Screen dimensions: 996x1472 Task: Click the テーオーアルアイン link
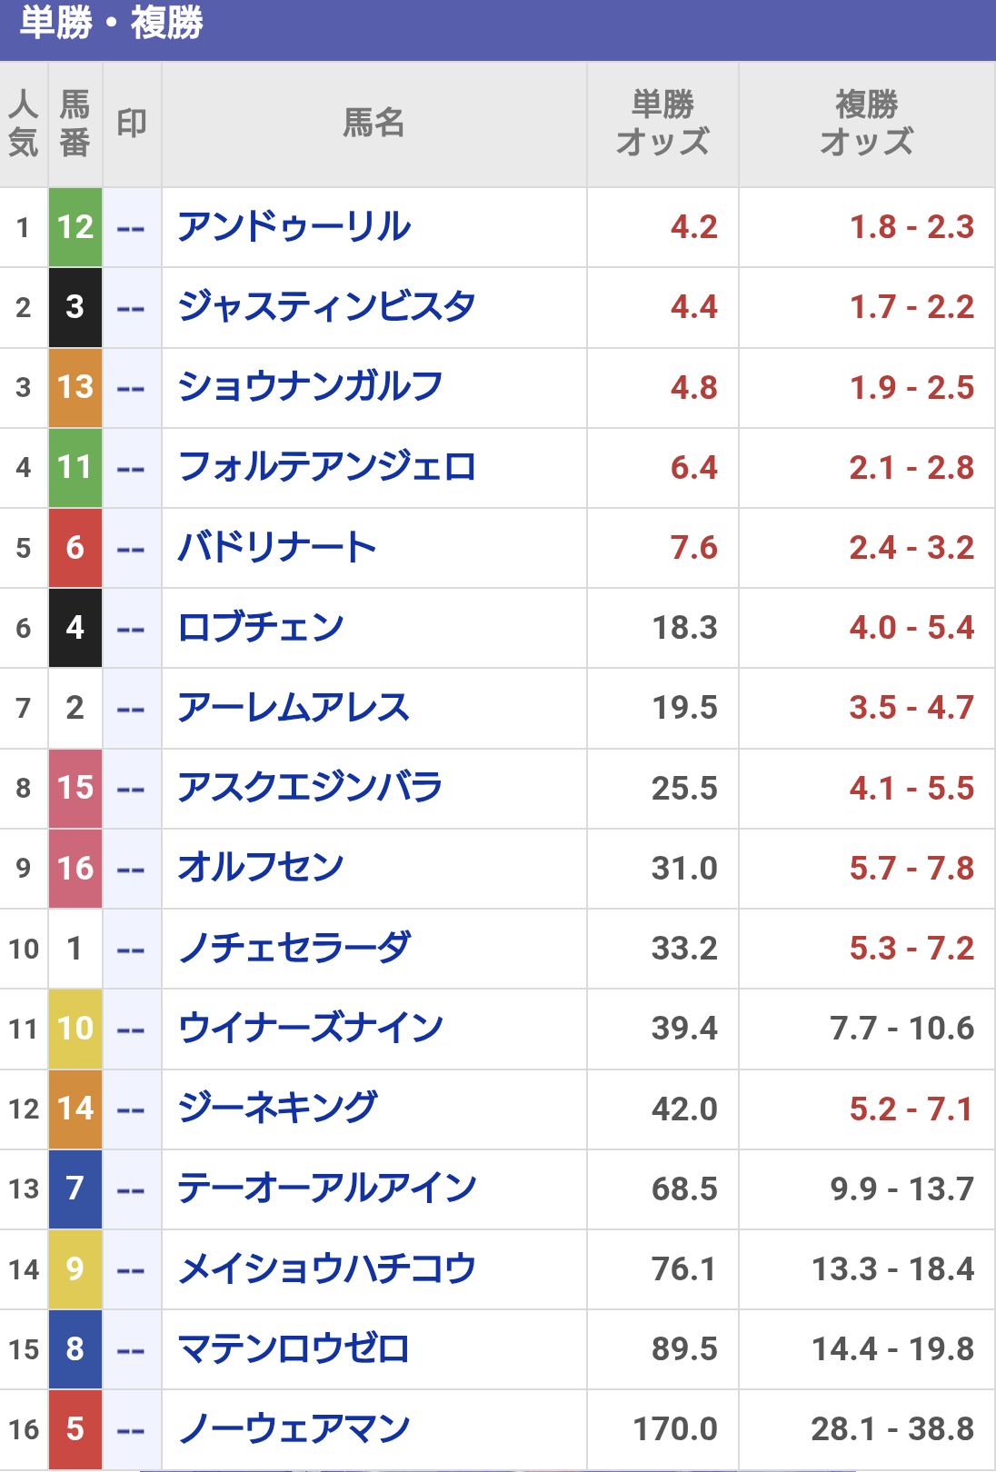tap(326, 1188)
